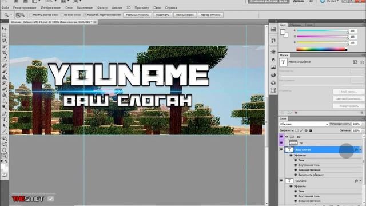Screen dimensions: 366x206
Task: Click the Реальные пикселы button
Action: point(137,15)
